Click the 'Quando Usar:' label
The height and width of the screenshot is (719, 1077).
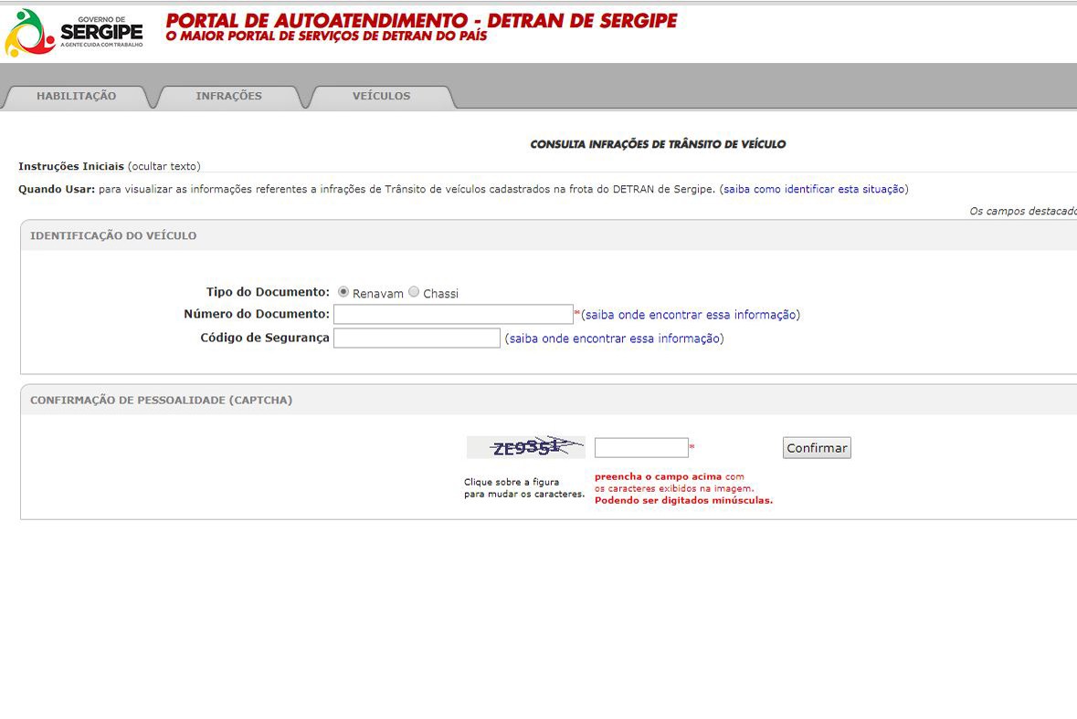pyautogui.click(x=57, y=190)
